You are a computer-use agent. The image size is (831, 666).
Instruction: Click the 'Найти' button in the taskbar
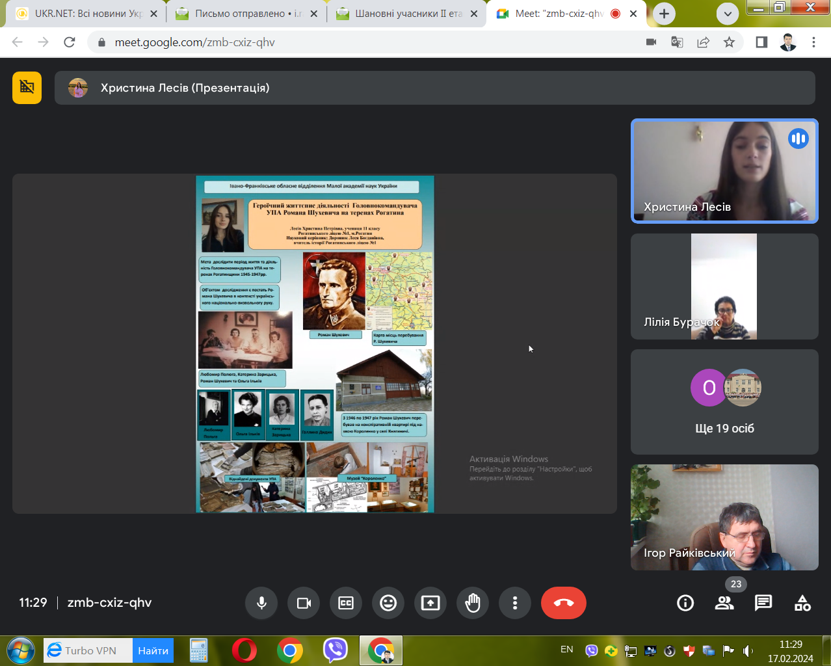[153, 650]
